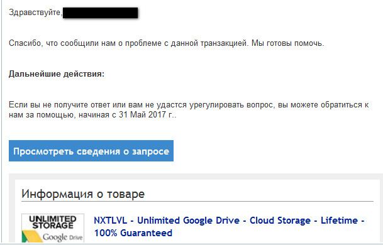Select the 100% Guaranteed link line
The image size is (383, 245).
[x=133, y=233]
